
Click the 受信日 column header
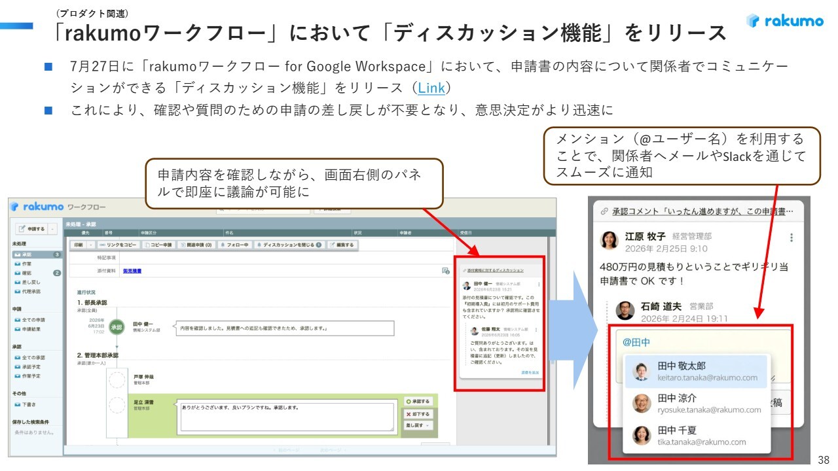[465, 232]
